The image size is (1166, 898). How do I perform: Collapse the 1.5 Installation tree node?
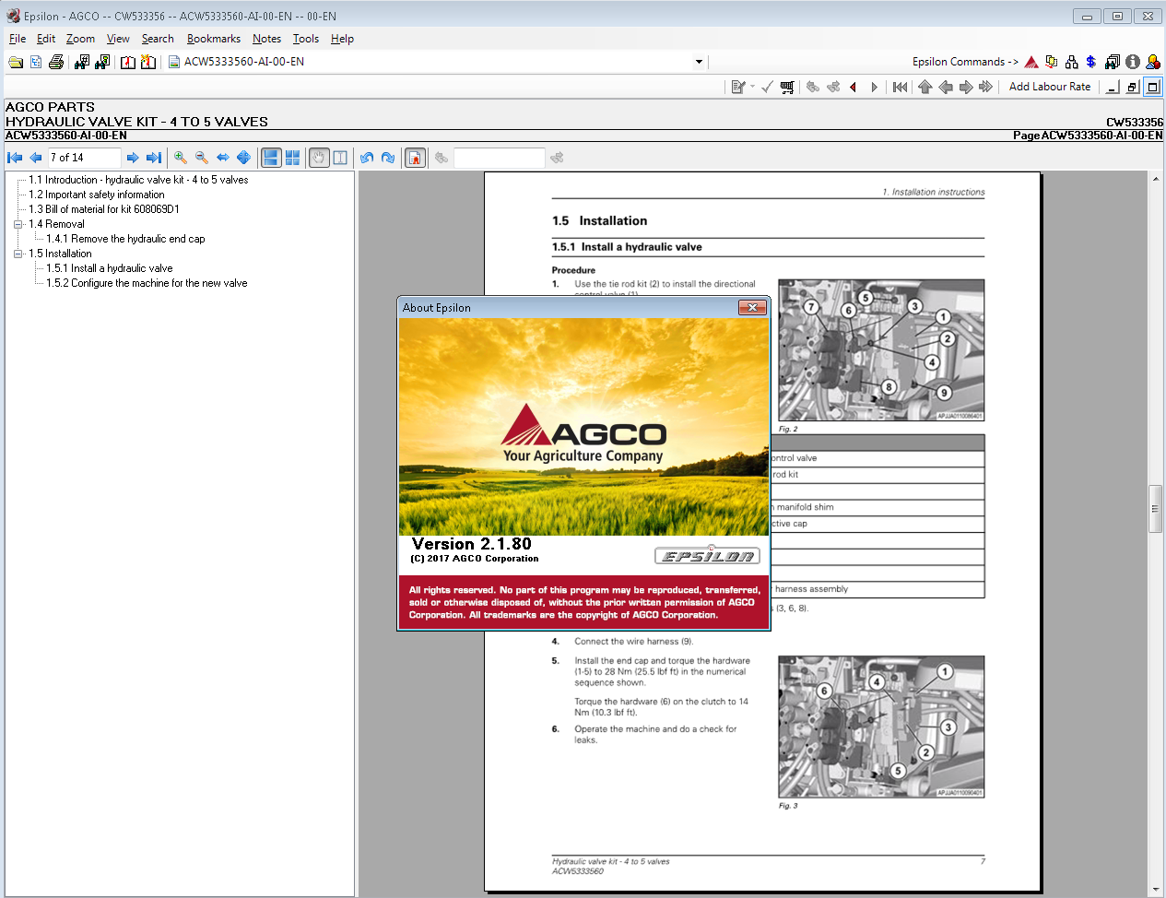[x=18, y=254]
